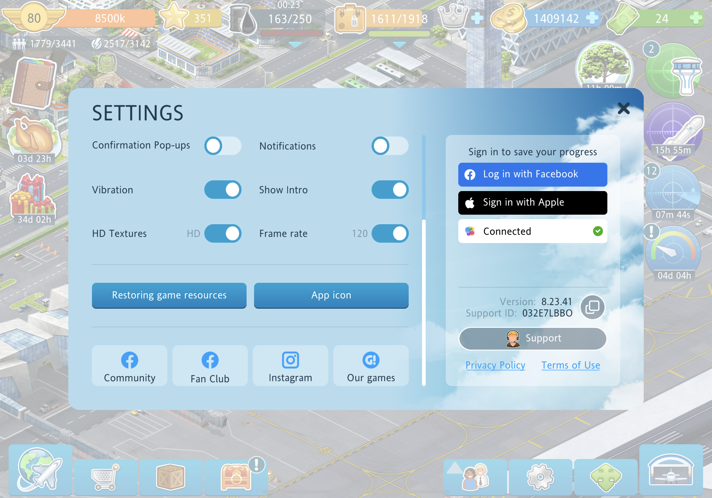Open the world flight map icon
The width and height of the screenshot is (712, 498).
point(40,470)
